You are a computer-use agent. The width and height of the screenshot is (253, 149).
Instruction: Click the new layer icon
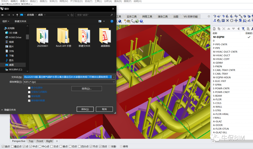coord(214,29)
